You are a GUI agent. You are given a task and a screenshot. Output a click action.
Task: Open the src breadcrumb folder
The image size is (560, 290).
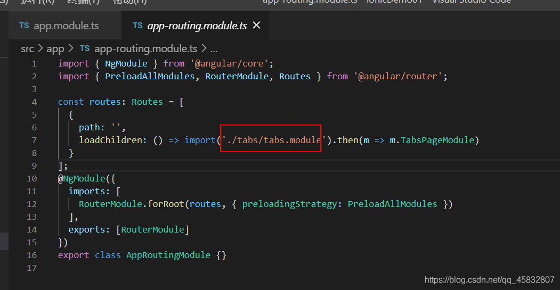(x=28, y=48)
